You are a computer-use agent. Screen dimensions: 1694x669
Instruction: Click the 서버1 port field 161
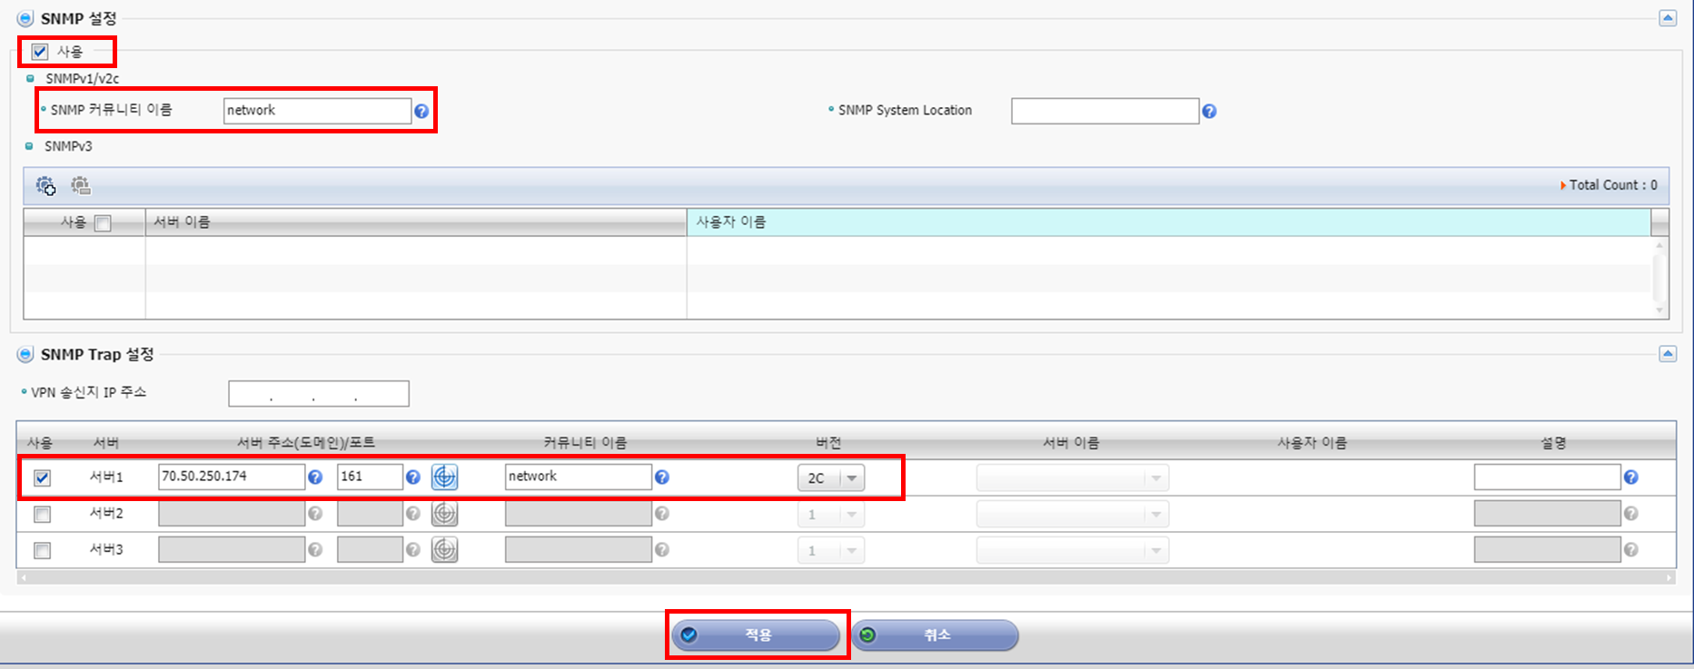click(x=370, y=477)
